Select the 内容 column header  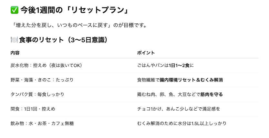[x=15, y=53]
